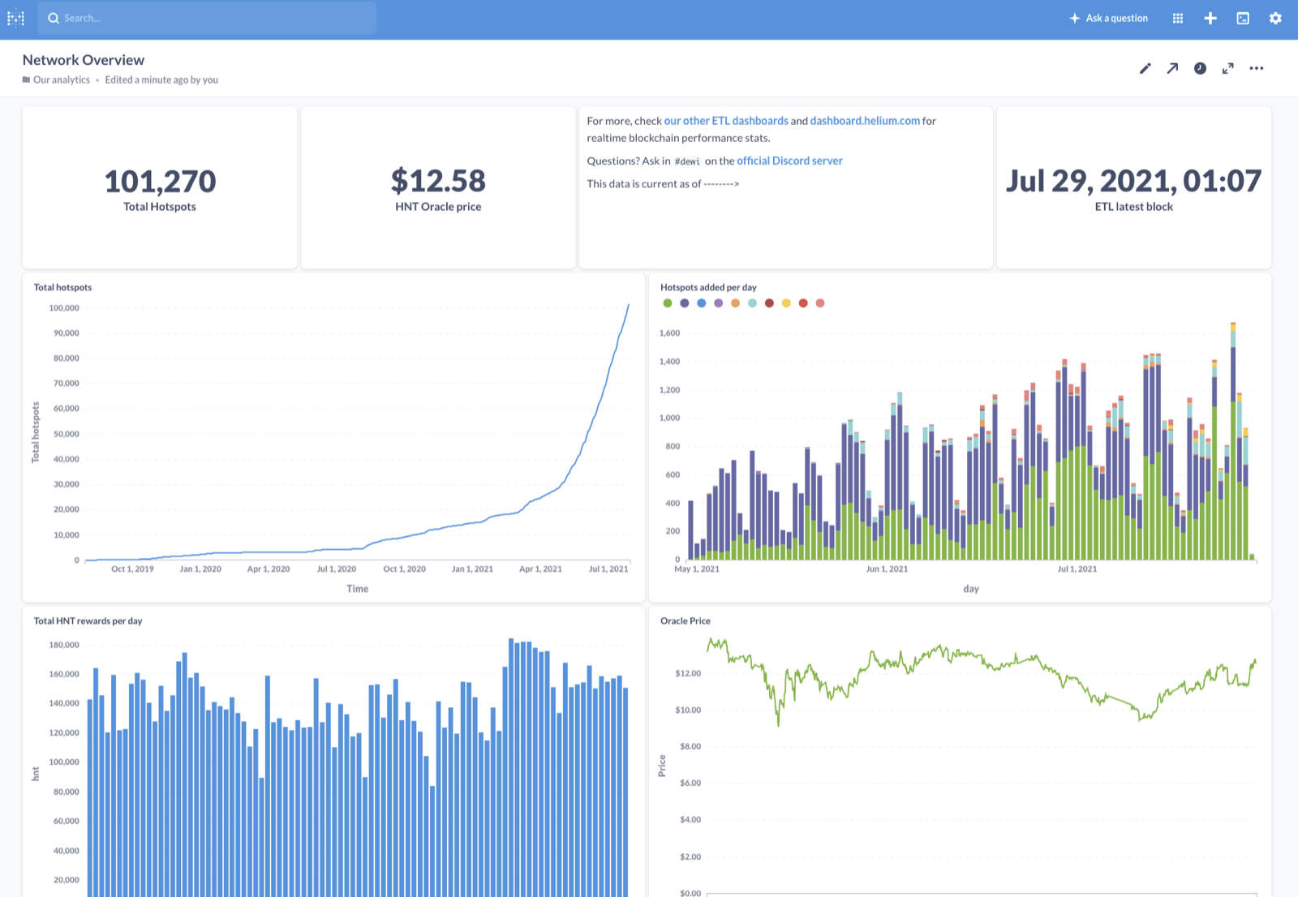Click the Oct 1, 2020 x-axis label
The width and height of the screenshot is (1298, 897).
[x=404, y=569]
